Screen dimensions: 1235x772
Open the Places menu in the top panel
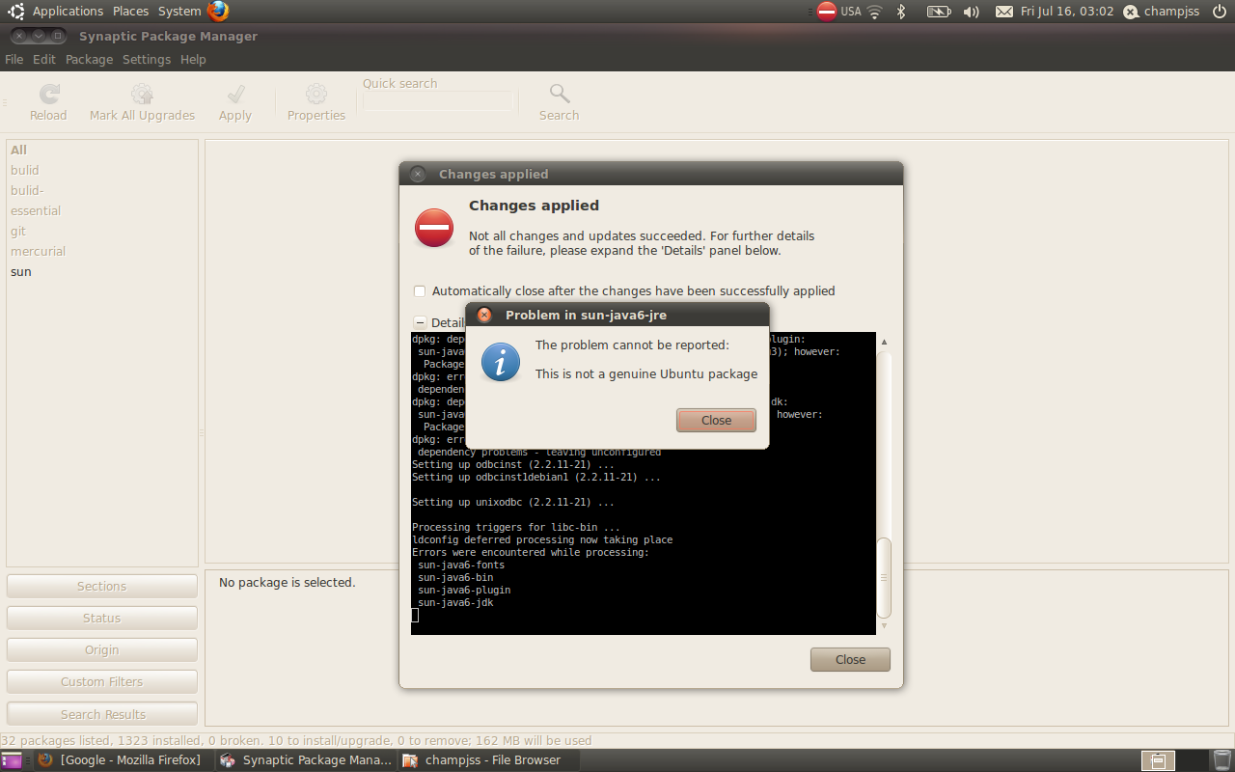[x=130, y=12]
